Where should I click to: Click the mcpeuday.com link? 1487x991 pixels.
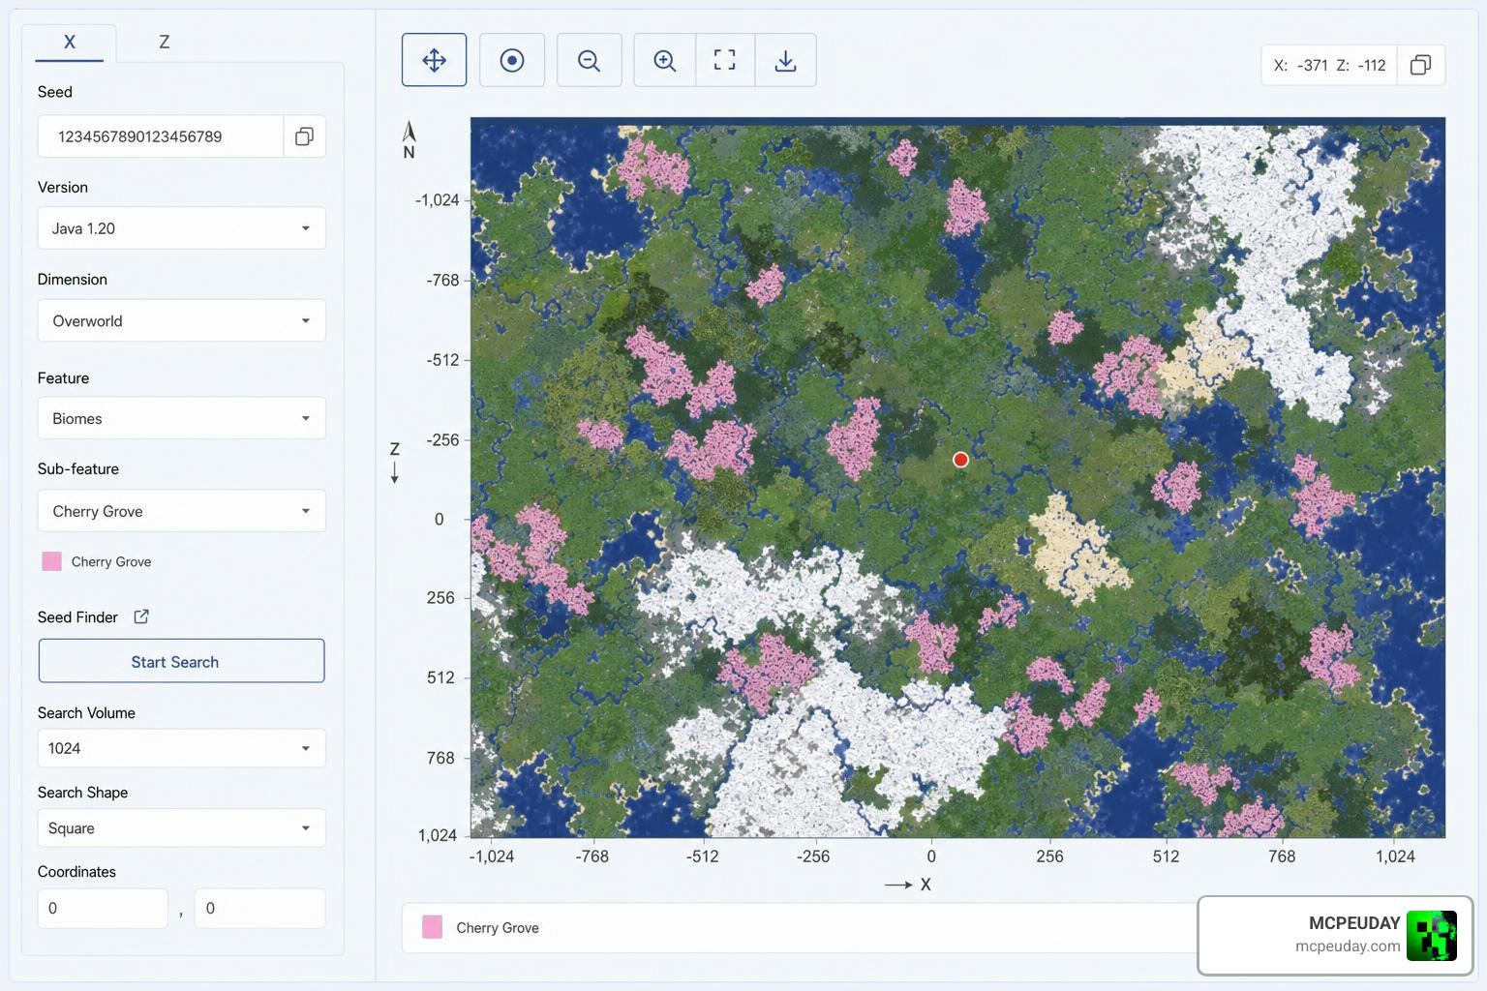1348,946
